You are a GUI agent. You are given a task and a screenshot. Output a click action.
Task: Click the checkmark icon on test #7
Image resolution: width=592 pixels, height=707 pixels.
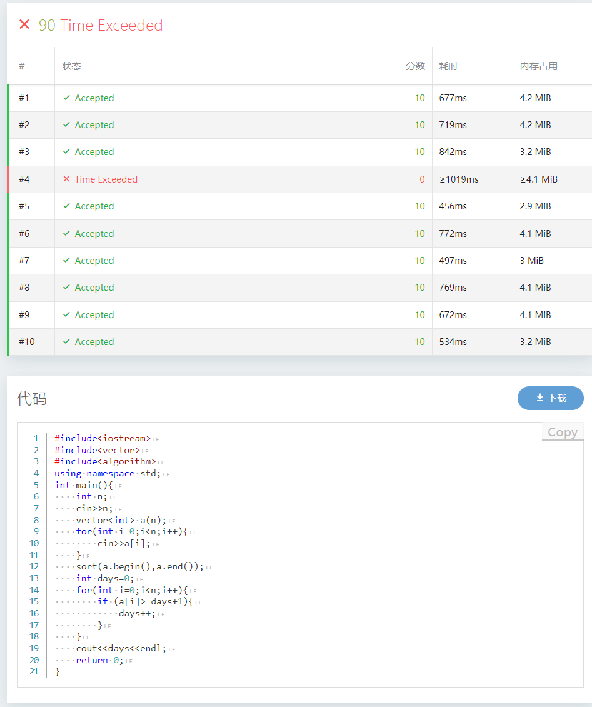[x=66, y=261]
